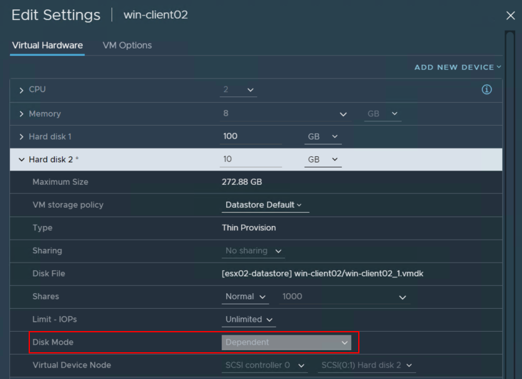
Task: Open the Hard disk 2 GB unit dropdown
Action: (323, 159)
